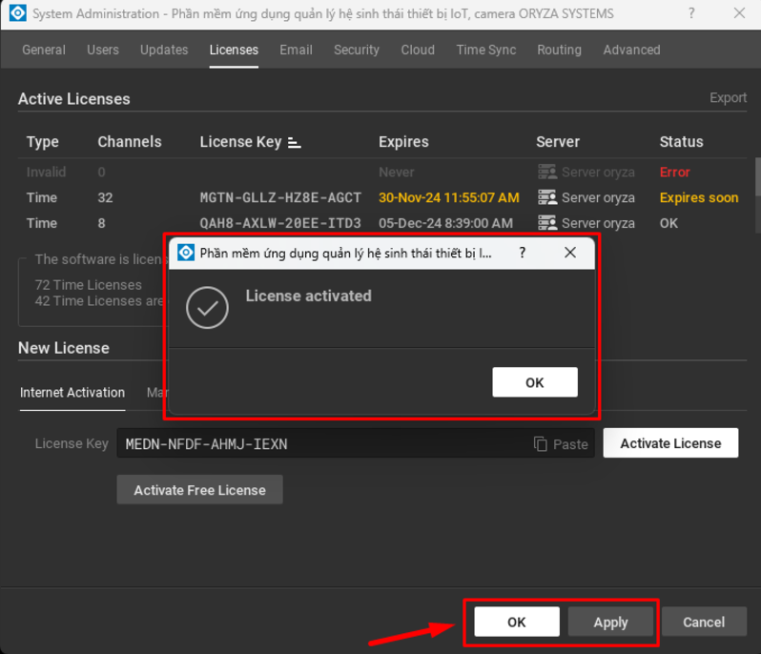The width and height of the screenshot is (761, 654).
Task: Close the License activated dialog
Action: click(x=570, y=253)
